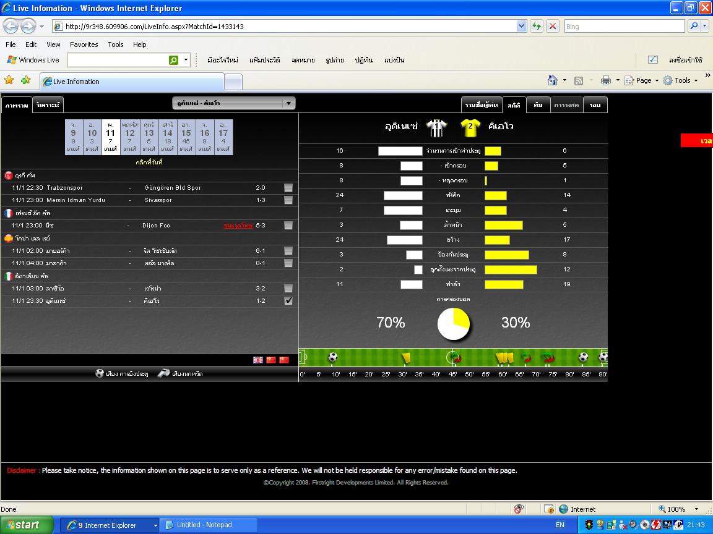The width and height of the screenshot is (713, 534).
Task: Open the match selector dropdown
Action: (x=288, y=103)
